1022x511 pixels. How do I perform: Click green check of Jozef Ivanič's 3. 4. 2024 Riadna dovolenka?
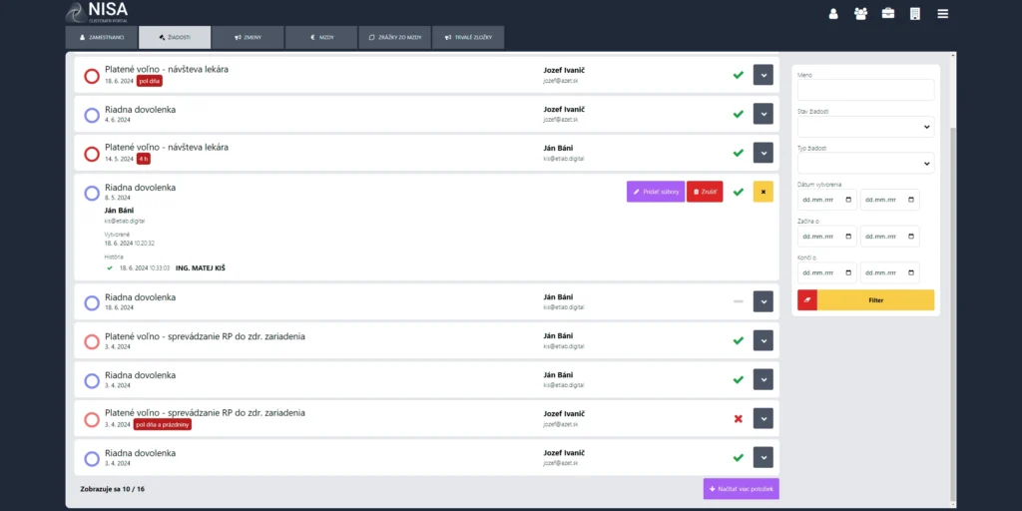coord(738,457)
